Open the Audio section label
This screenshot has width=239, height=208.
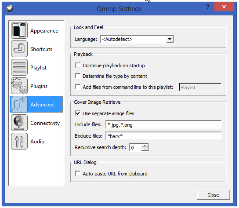(37, 142)
